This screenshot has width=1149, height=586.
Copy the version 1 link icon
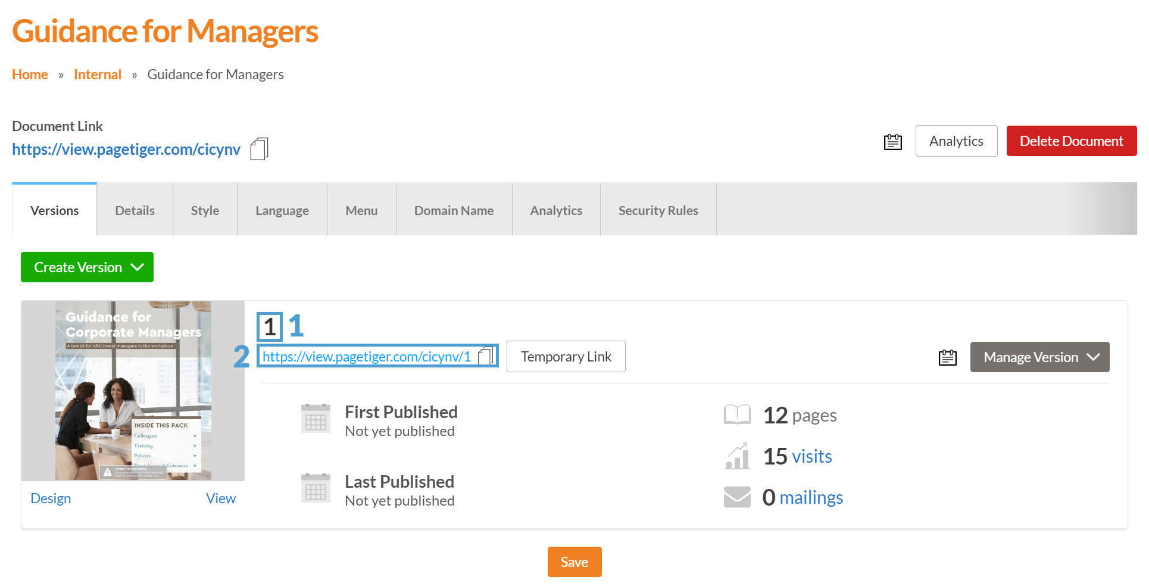click(x=486, y=356)
